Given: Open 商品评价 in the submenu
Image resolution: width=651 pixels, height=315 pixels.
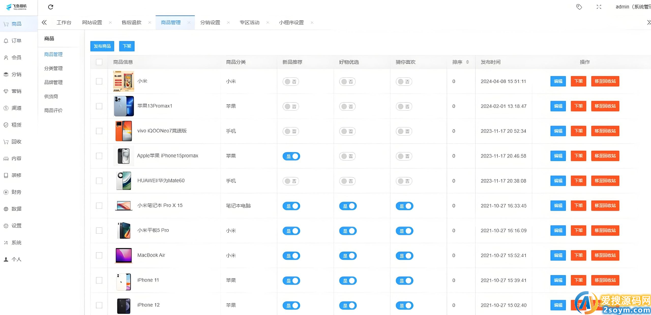Looking at the screenshot, I should (x=53, y=110).
